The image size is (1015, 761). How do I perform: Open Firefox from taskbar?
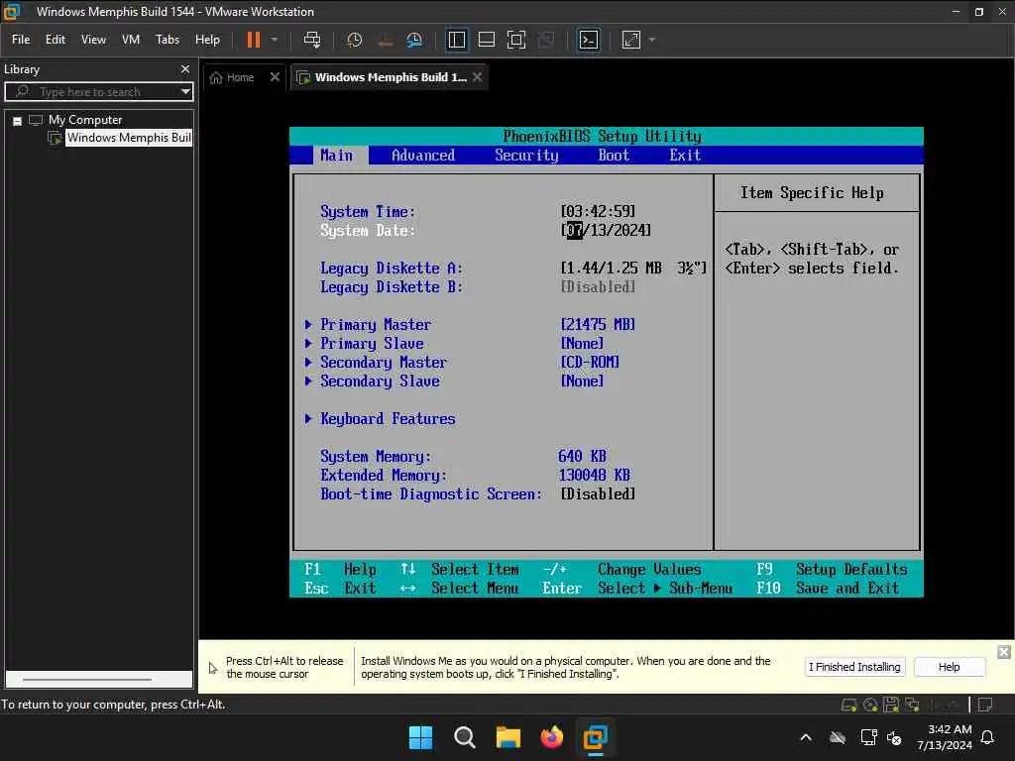551,737
